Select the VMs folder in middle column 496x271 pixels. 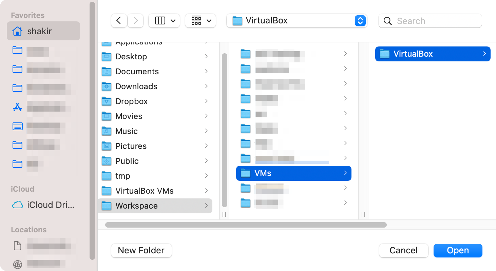(x=294, y=173)
